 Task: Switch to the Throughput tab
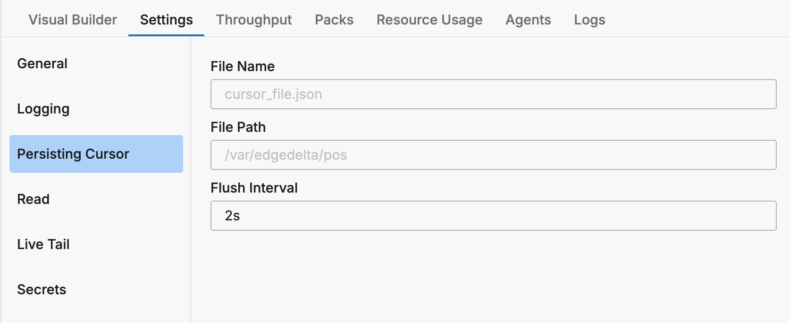(x=254, y=20)
